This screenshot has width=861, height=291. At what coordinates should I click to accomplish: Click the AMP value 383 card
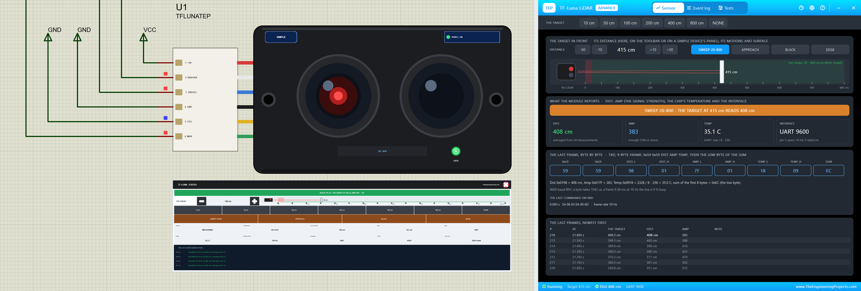662,132
